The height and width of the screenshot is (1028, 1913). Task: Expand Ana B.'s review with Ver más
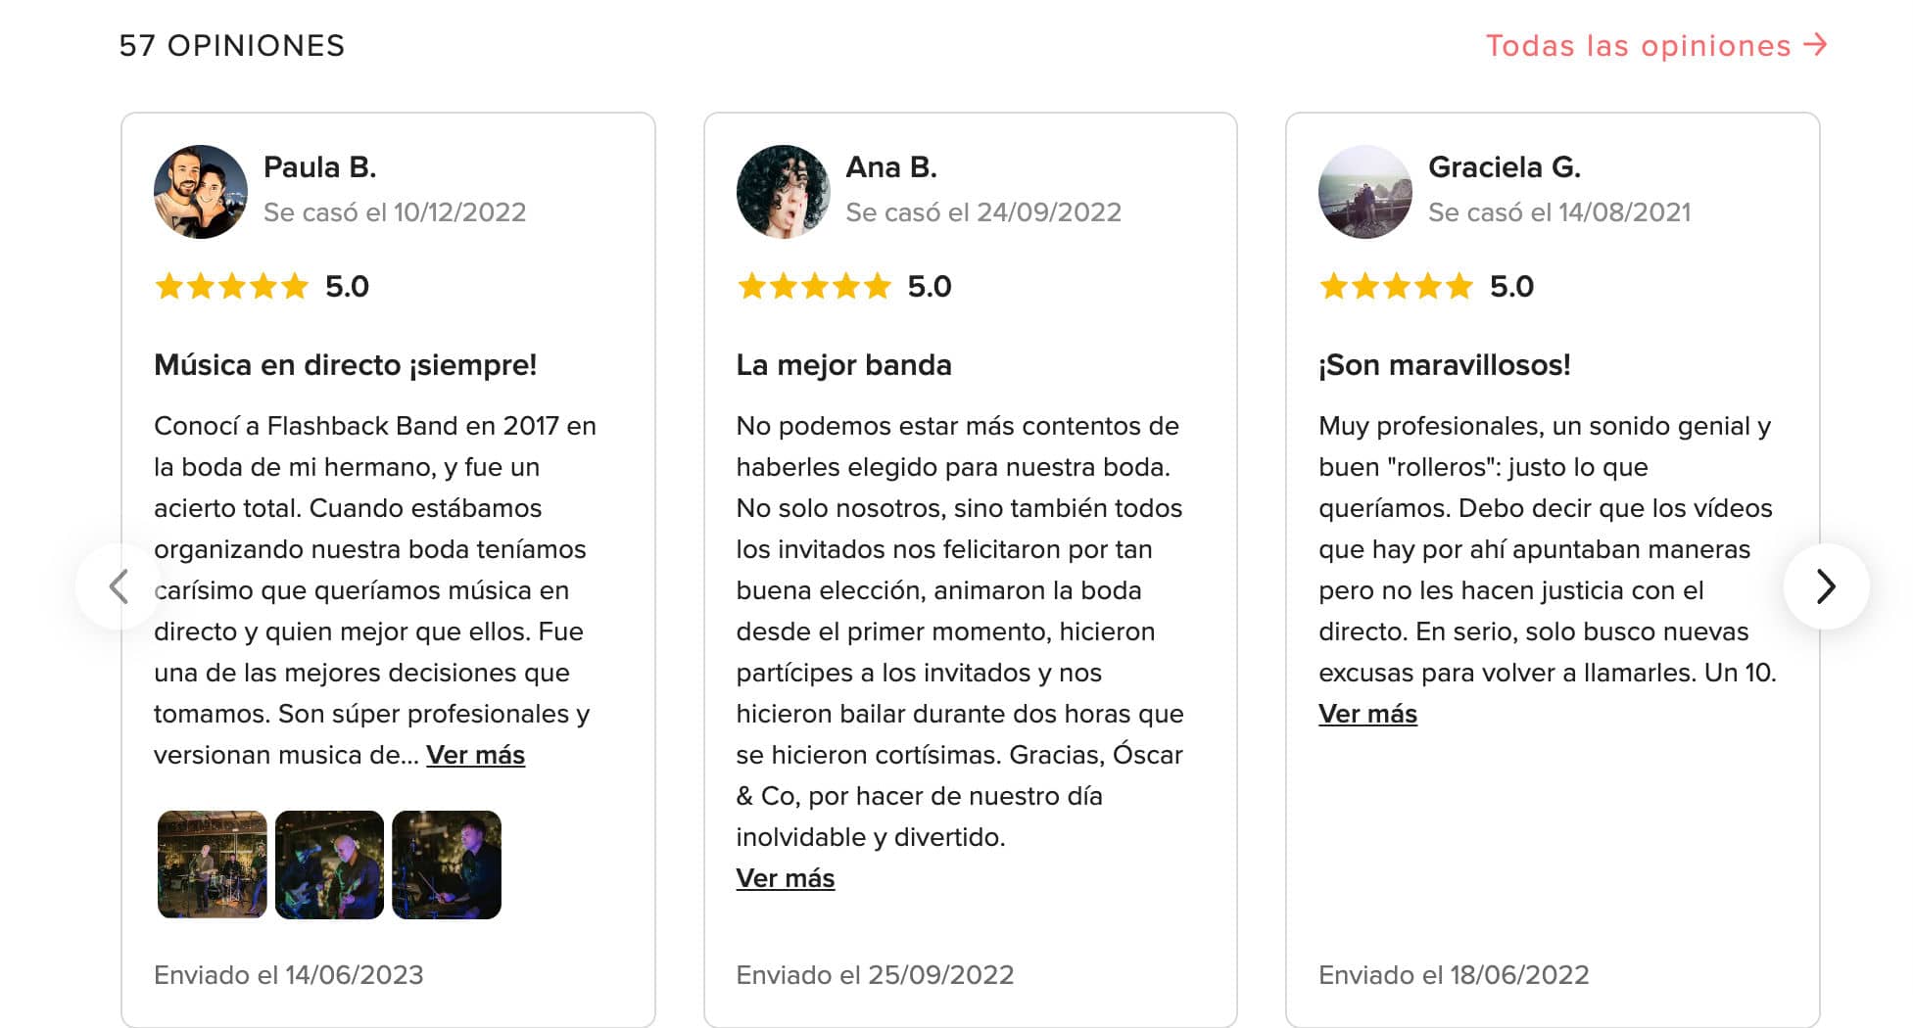786,878
